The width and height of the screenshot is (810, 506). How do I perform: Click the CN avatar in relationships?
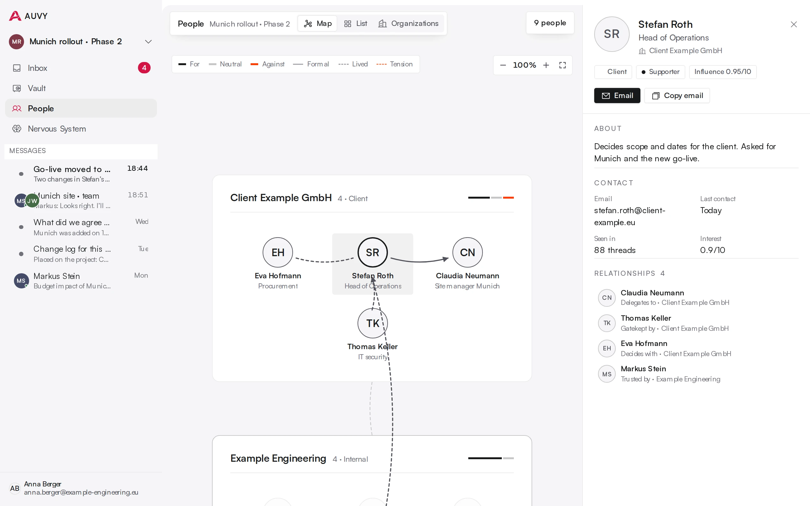click(x=607, y=298)
